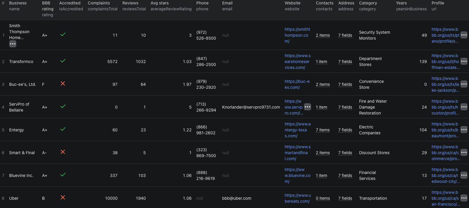Click accredited checkmark for ServPro of Bellaire
The image size is (469, 208).
[63, 107]
